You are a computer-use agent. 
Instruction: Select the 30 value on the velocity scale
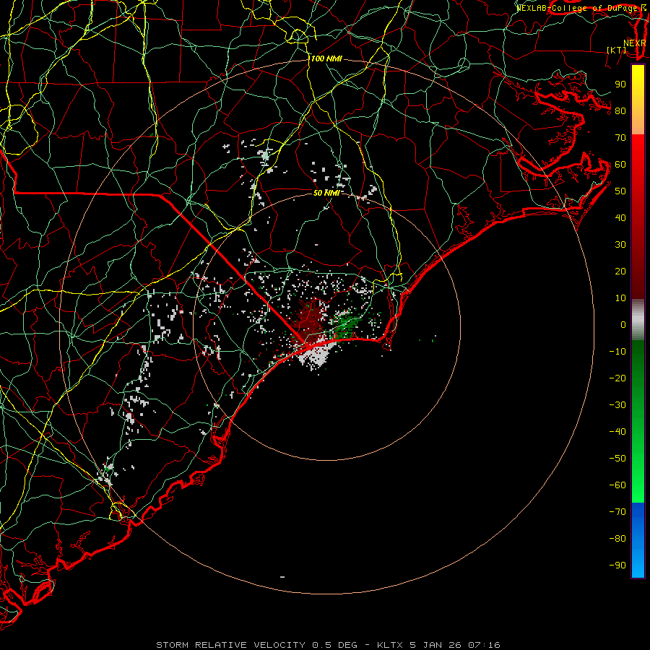[620, 245]
